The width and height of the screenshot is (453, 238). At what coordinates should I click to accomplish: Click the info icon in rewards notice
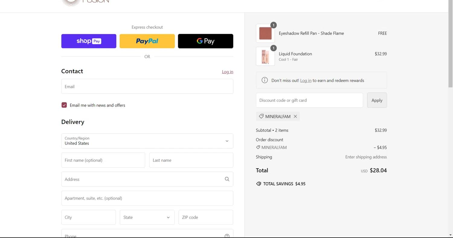[265, 80]
